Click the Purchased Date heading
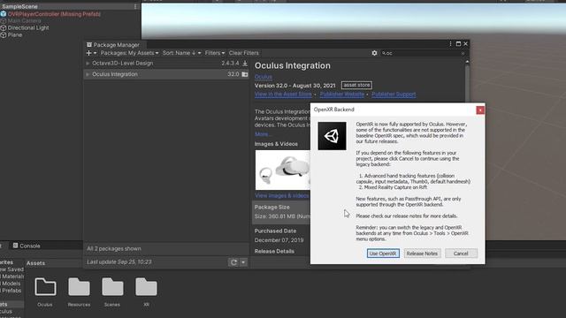This screenshot has height=318, width=566. pos(275,231)
